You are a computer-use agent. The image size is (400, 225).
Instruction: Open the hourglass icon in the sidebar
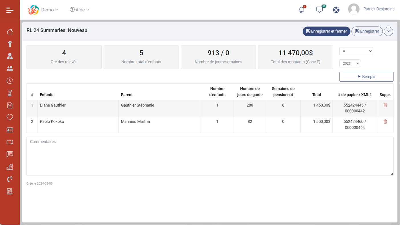(x=10, y=93)
